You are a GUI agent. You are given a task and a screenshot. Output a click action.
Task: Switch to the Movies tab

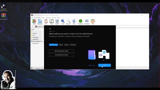pyautogui.click(x=66, y=45)
